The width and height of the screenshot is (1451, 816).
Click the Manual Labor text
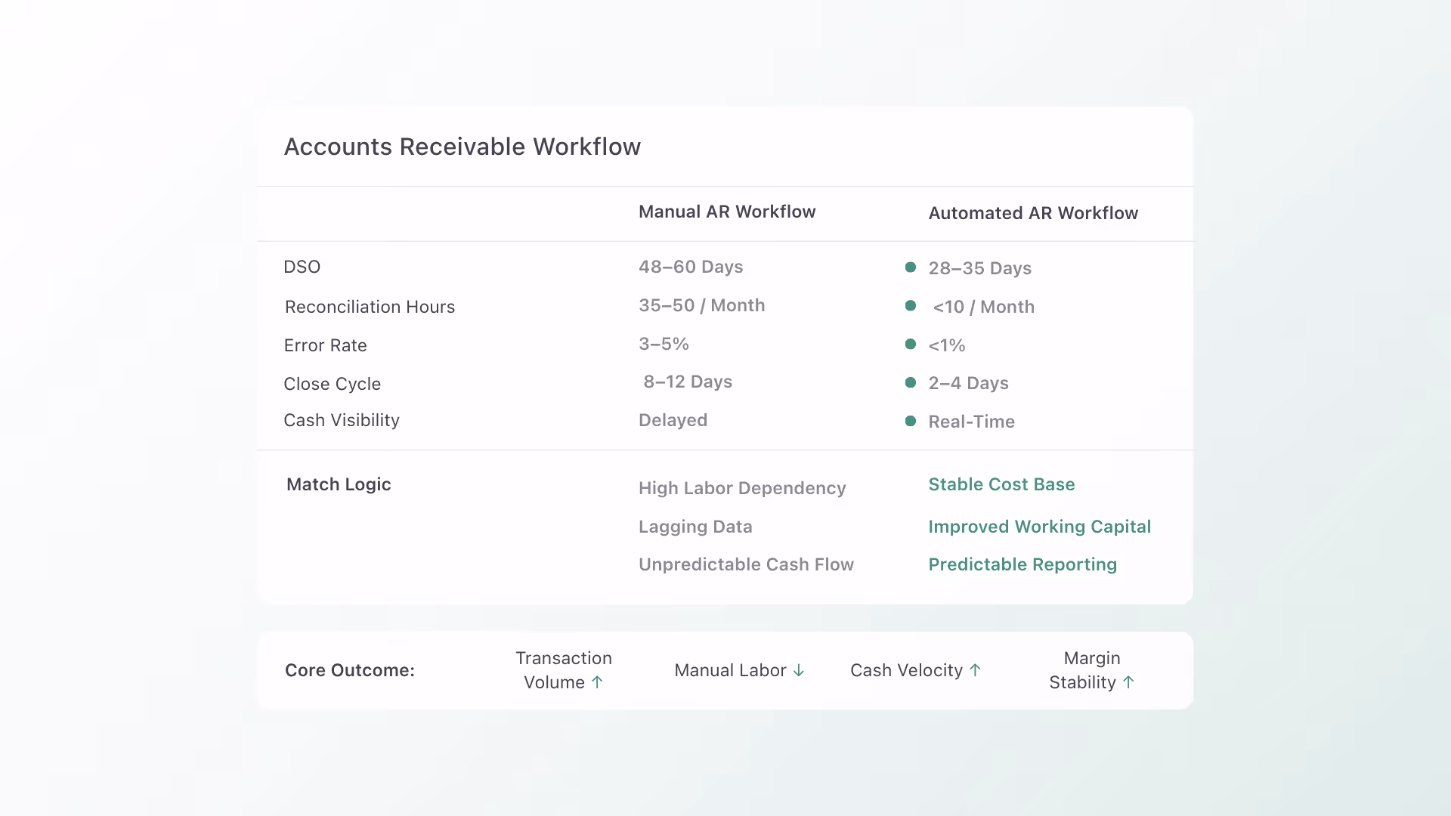[730, 670]
